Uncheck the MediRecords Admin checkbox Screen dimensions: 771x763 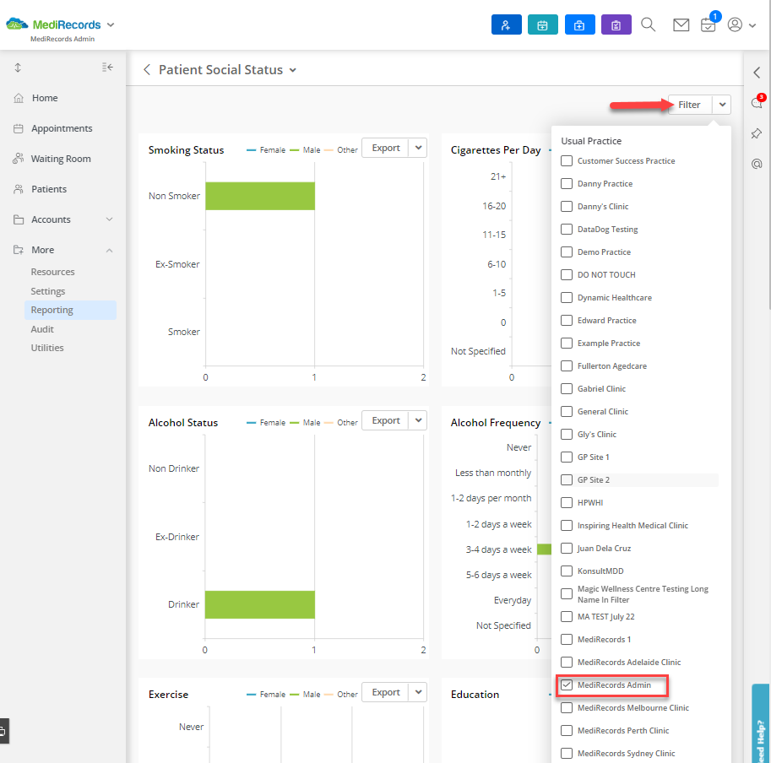tap(567, 685)
